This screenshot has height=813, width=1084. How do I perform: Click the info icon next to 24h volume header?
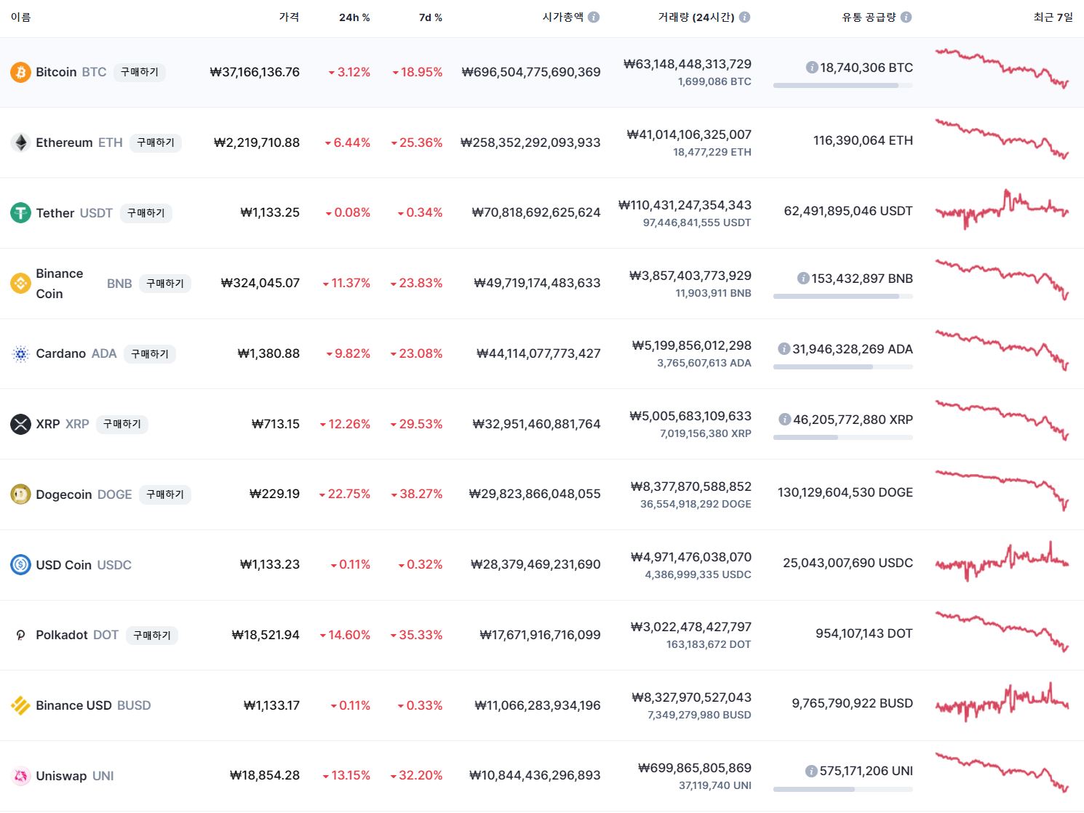click(x=744, y=17)
